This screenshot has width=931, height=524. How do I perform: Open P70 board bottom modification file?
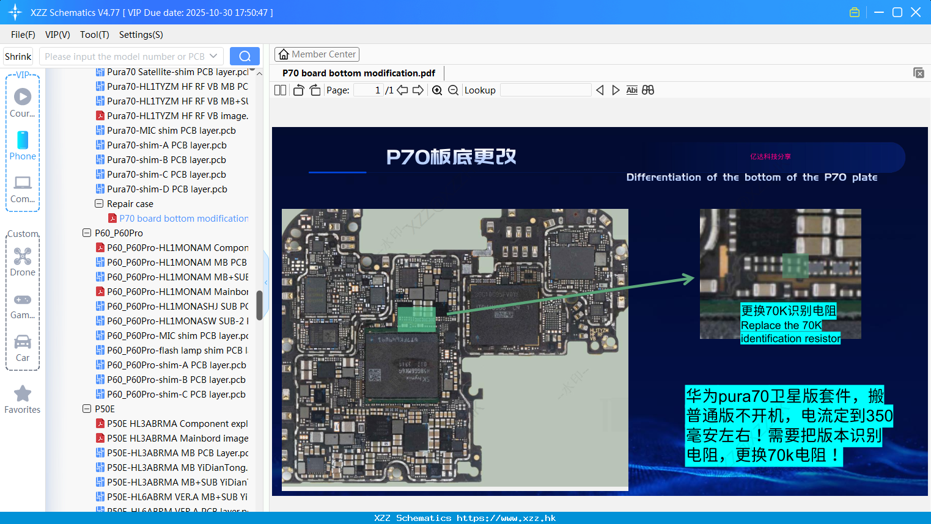click(x=178, y=219)
